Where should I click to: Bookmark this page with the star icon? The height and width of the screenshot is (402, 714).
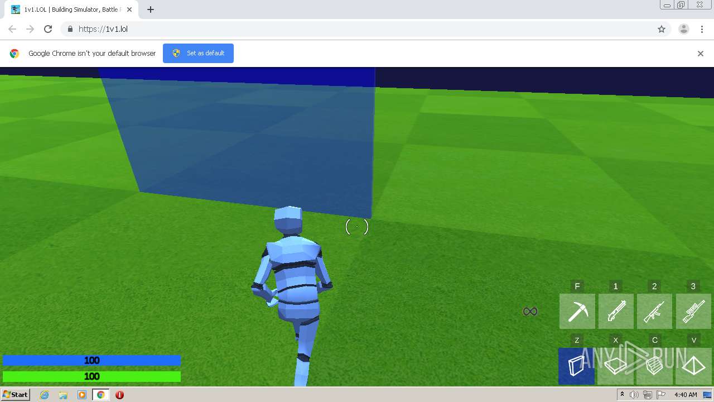click(x=662, y=29)
